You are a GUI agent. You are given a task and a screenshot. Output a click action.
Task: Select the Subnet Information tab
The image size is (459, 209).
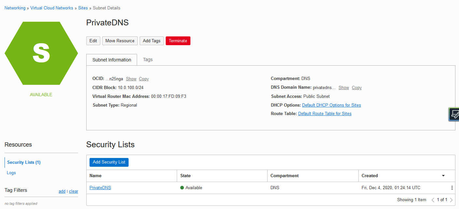coord(112,60)
